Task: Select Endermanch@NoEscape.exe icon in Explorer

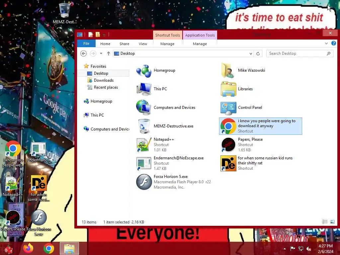Action: tap(144, 163)
